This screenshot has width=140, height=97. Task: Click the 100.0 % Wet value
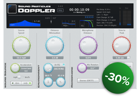59,69
